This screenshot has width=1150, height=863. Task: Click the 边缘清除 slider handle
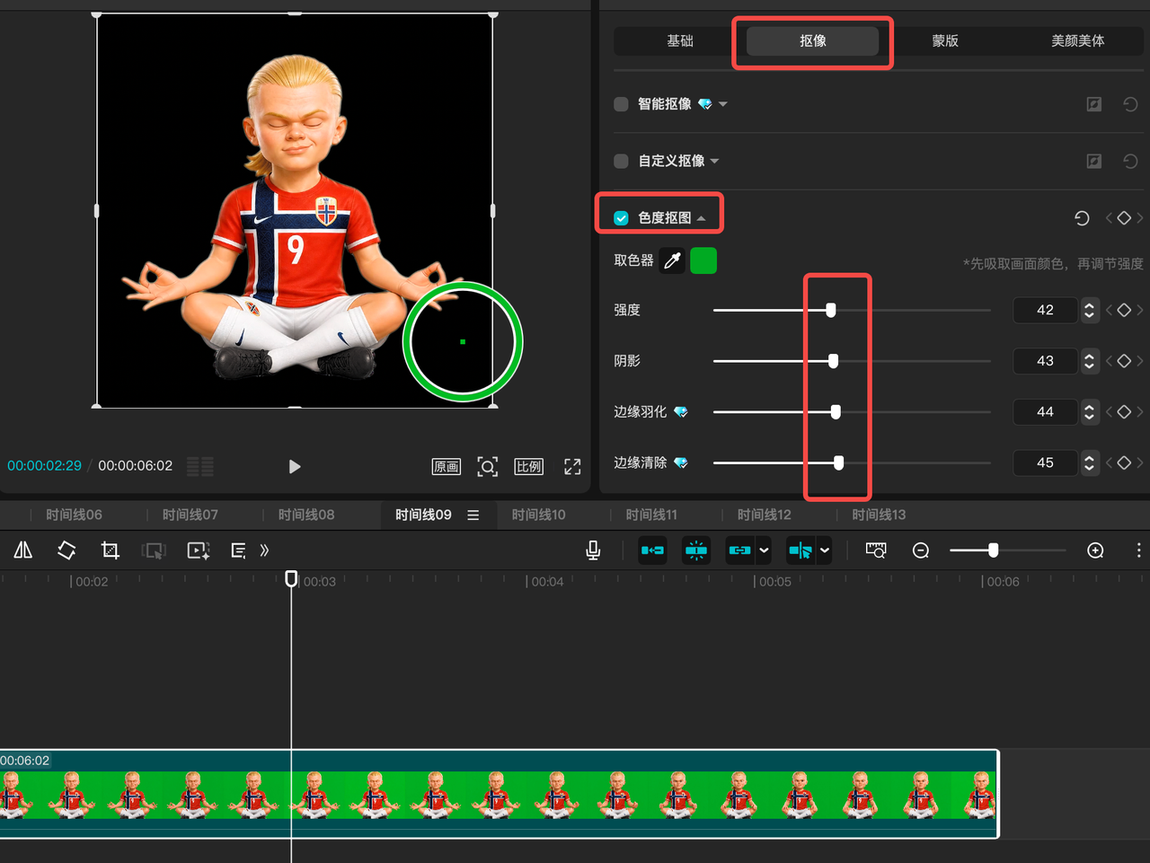tap(839, 463)
